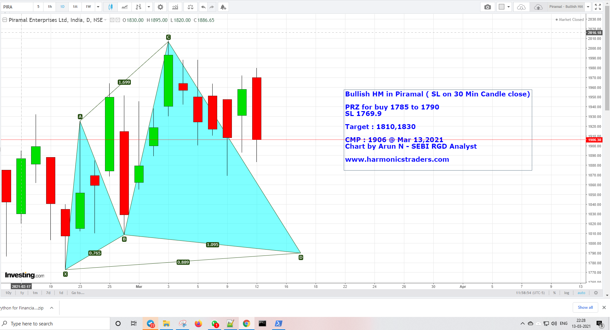Viewport: 610px width, 330px height.
Task: Undo the last chart action
Action: (x=203, y=7)
